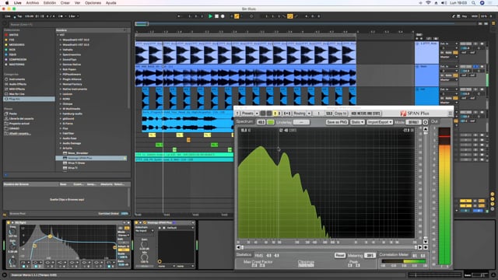Click the search field in the browser

pos(67,24)
